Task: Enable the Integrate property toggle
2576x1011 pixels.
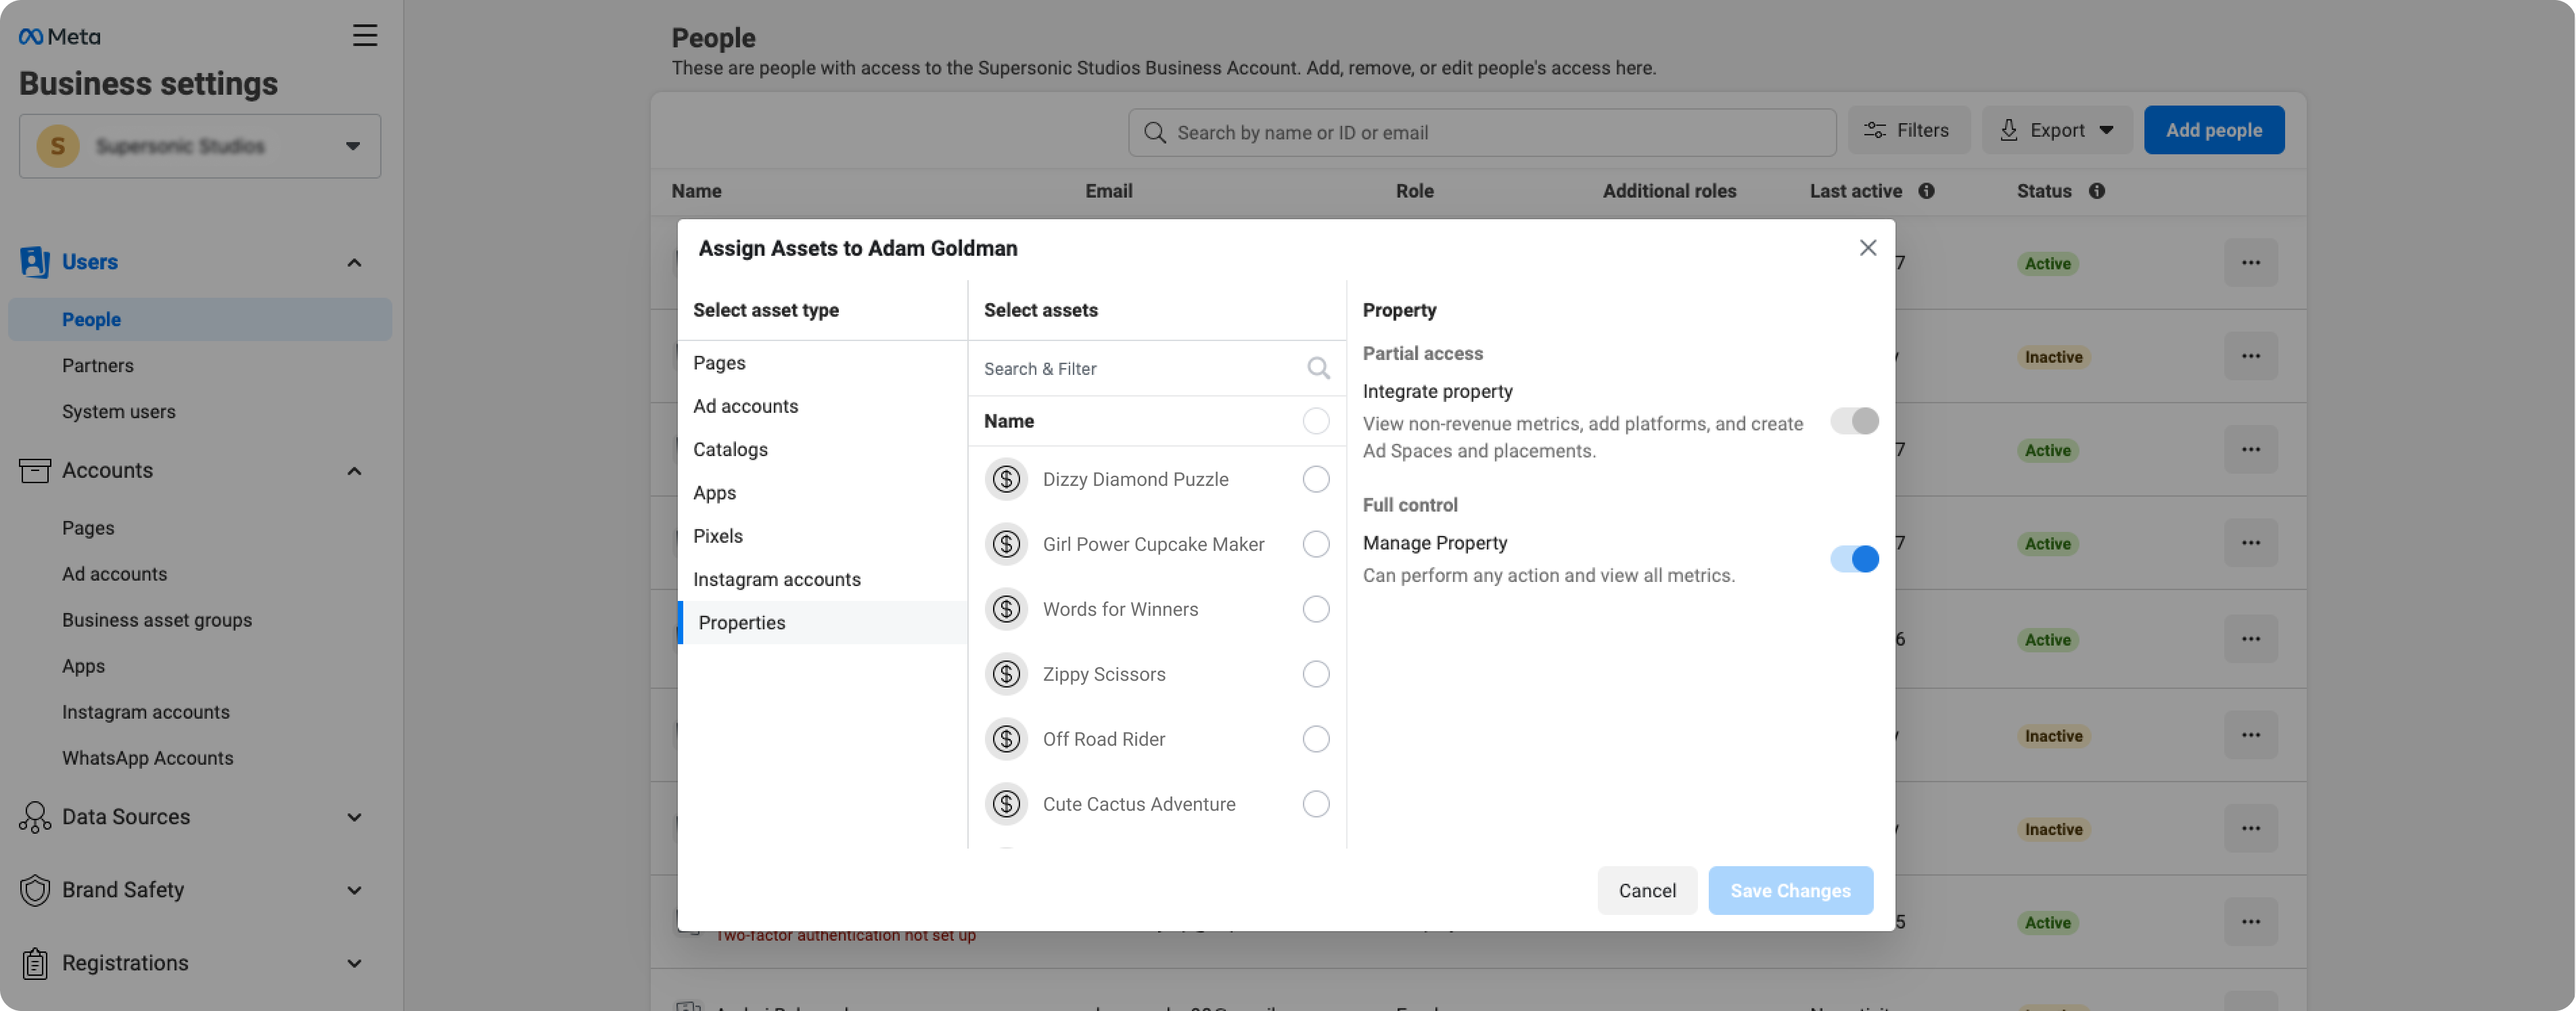Action: point(1854,421)
